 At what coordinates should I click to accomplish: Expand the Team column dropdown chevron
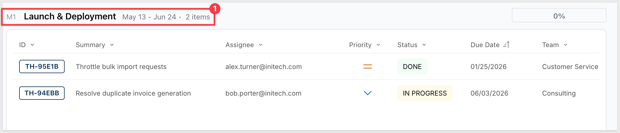[x=566, y=45]
